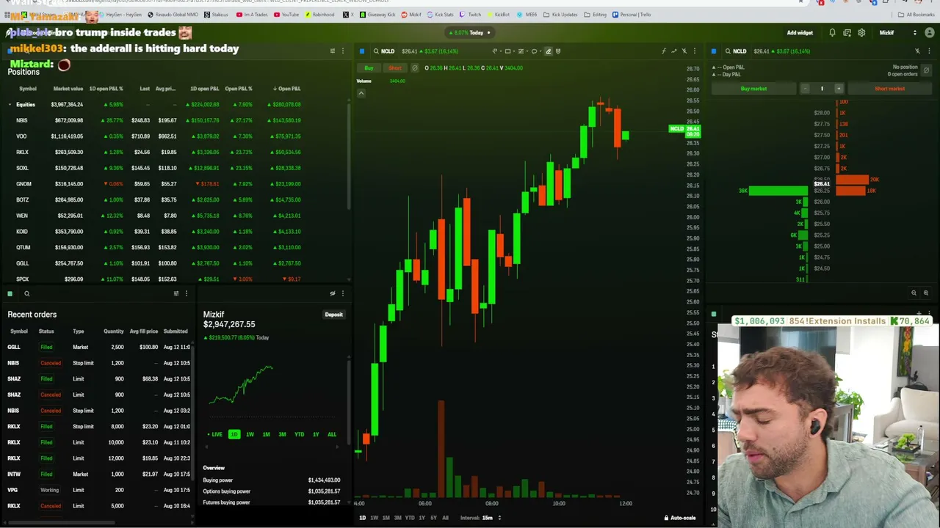The height and width of the screenshot is (528, 940).
Task: Click the magnet snap tool in chart toolbar
Action: point(558,51)
